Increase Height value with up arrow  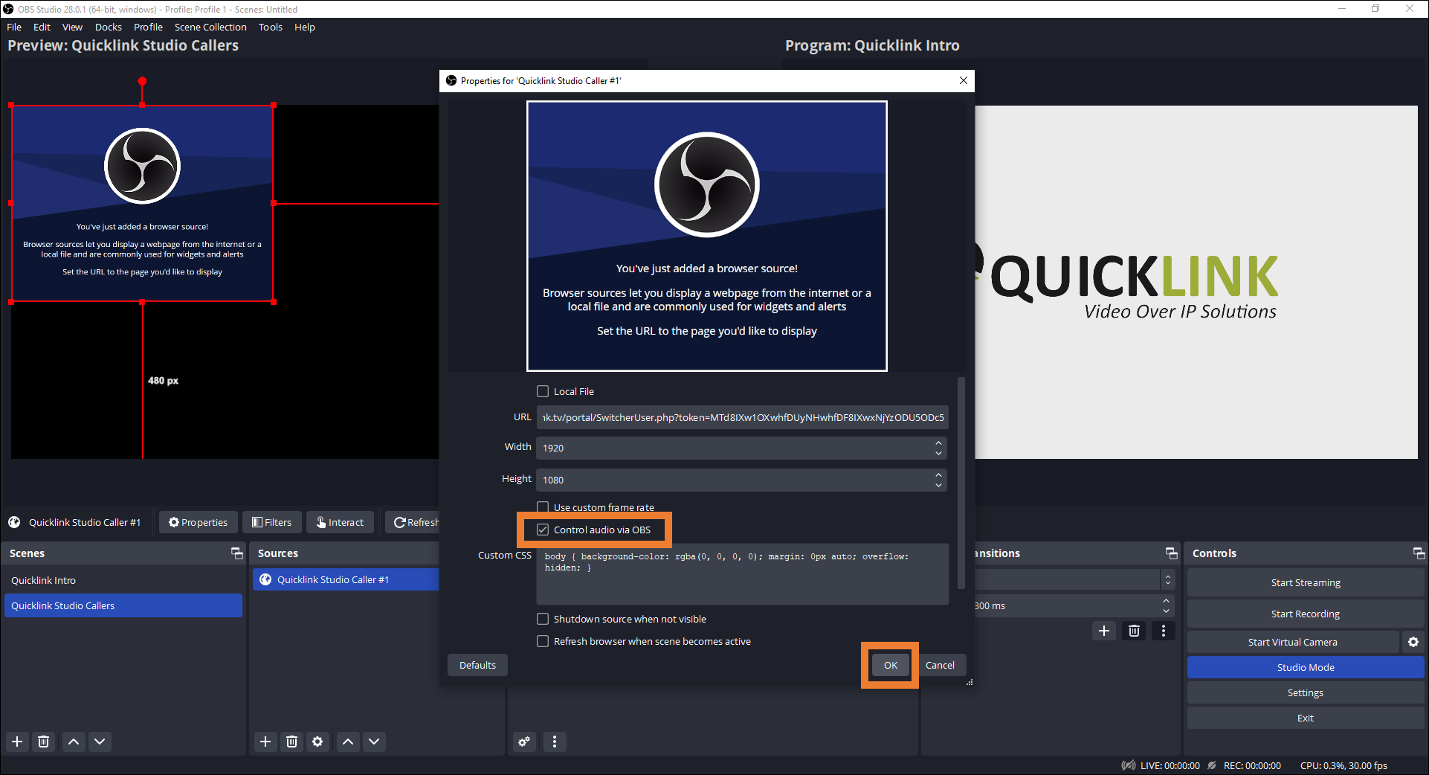coord(938,475)
